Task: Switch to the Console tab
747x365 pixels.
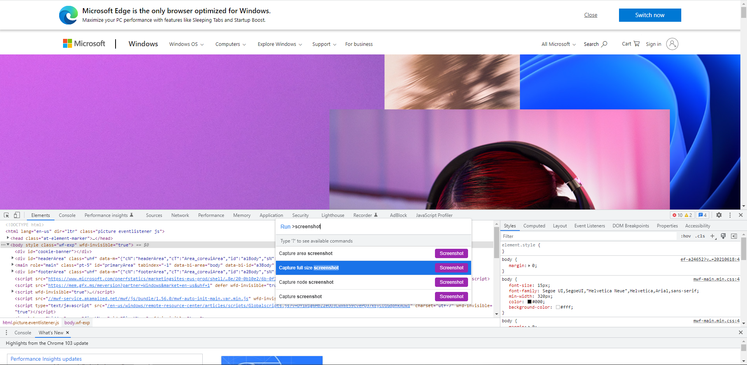Action: point(67,215)
